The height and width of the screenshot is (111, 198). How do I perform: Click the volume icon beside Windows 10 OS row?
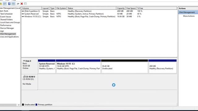point(23,16)
